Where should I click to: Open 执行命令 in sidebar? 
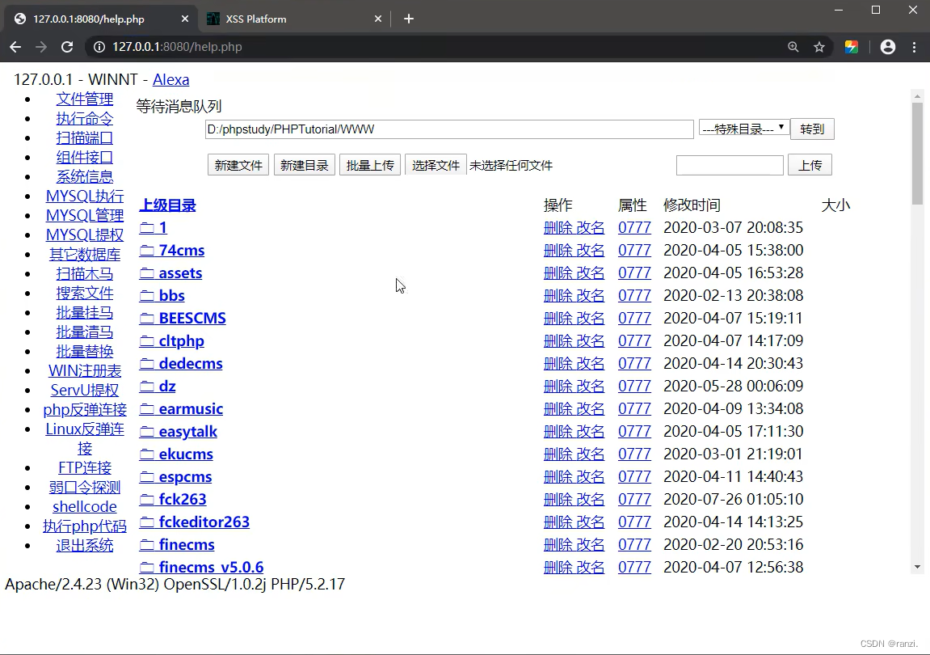pyautogui.click(x=85, y=119)
